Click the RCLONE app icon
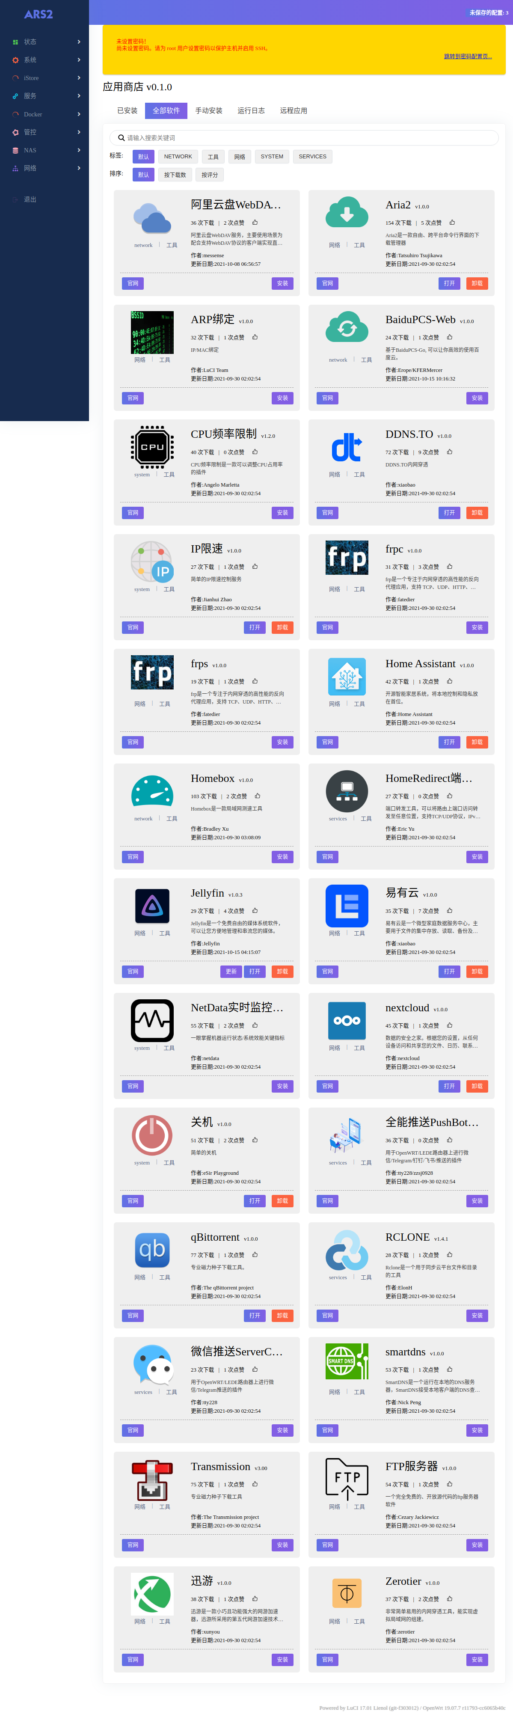The width and height of the screenshot is (513, 1726). pyautogui.click(x=347, y=1250)
